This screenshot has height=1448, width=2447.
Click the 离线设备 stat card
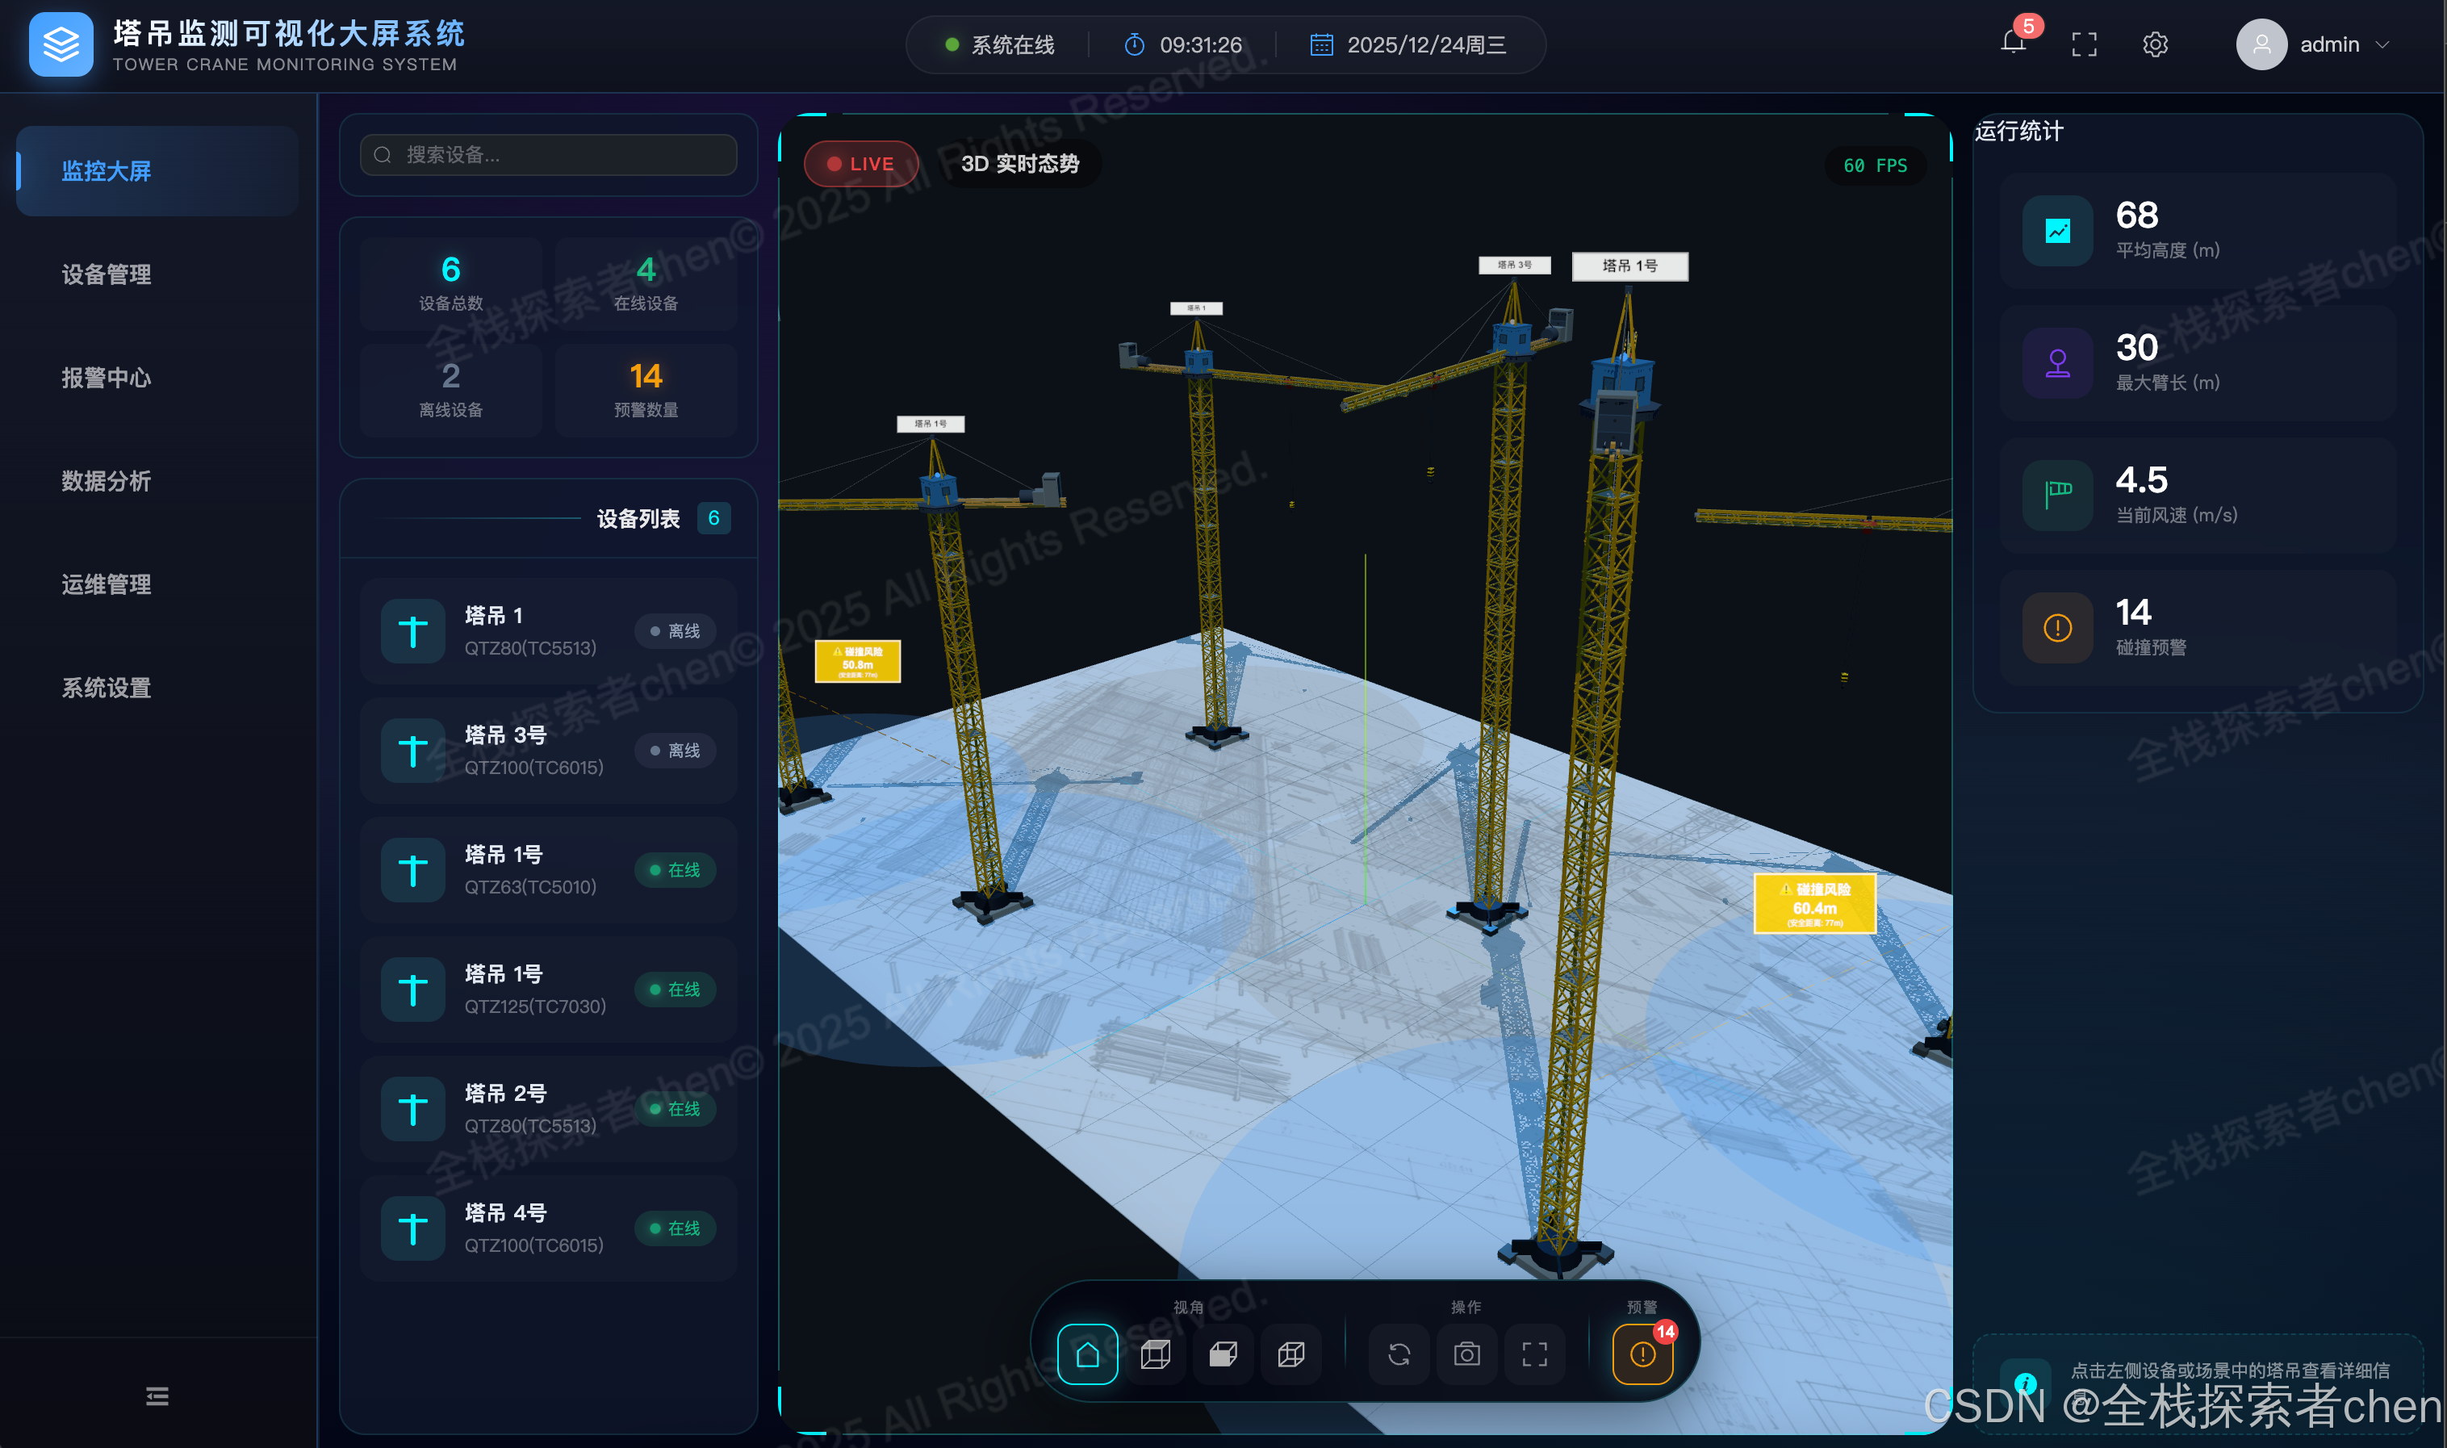451,391
